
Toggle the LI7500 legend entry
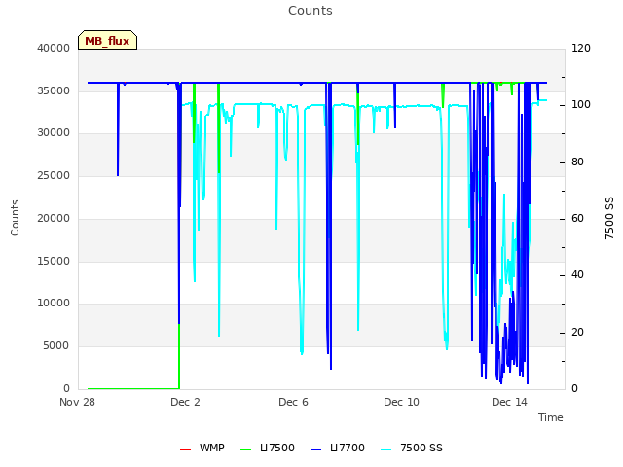pos(268,448)
